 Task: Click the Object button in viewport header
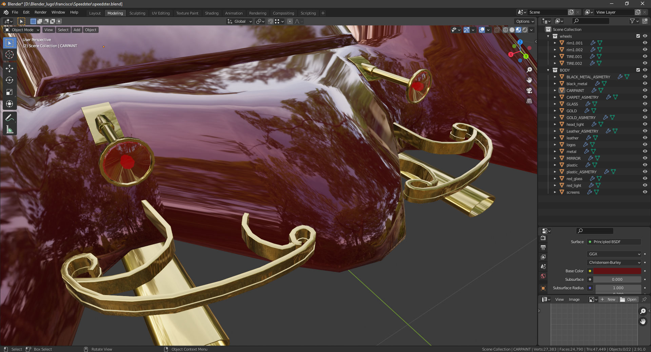(x=91, y=30)
